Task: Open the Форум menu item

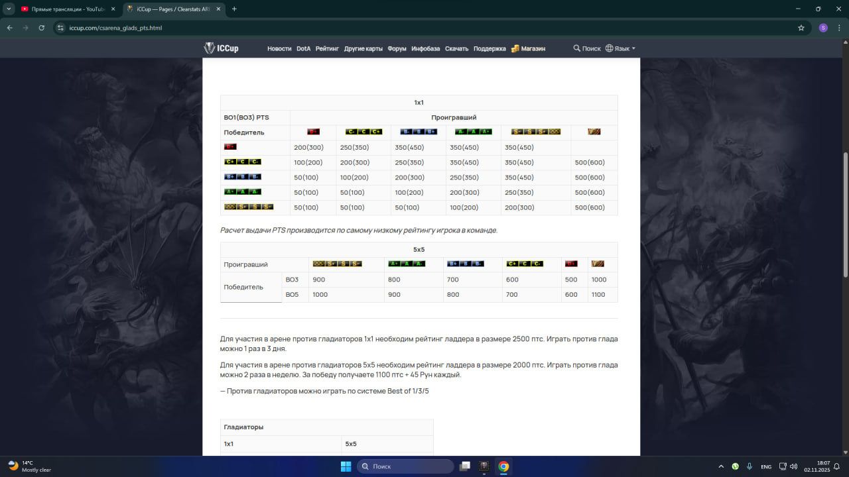Action: pos(397,48)
